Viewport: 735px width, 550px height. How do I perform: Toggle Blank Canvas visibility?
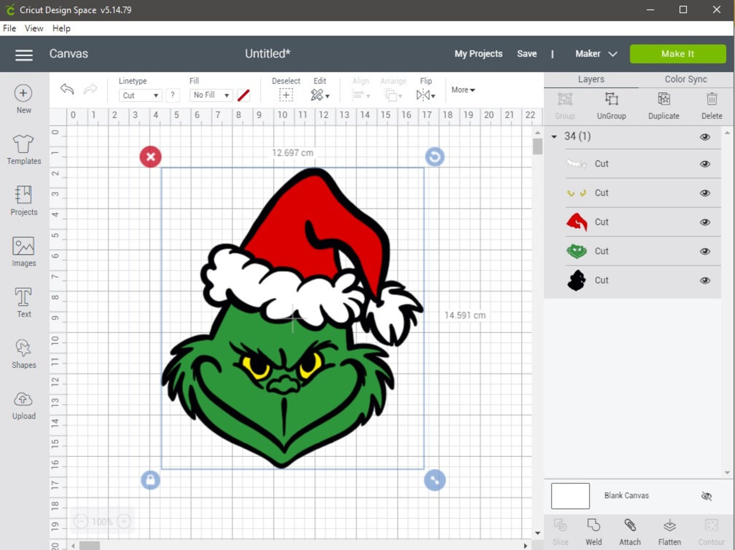tap(706, 496)
